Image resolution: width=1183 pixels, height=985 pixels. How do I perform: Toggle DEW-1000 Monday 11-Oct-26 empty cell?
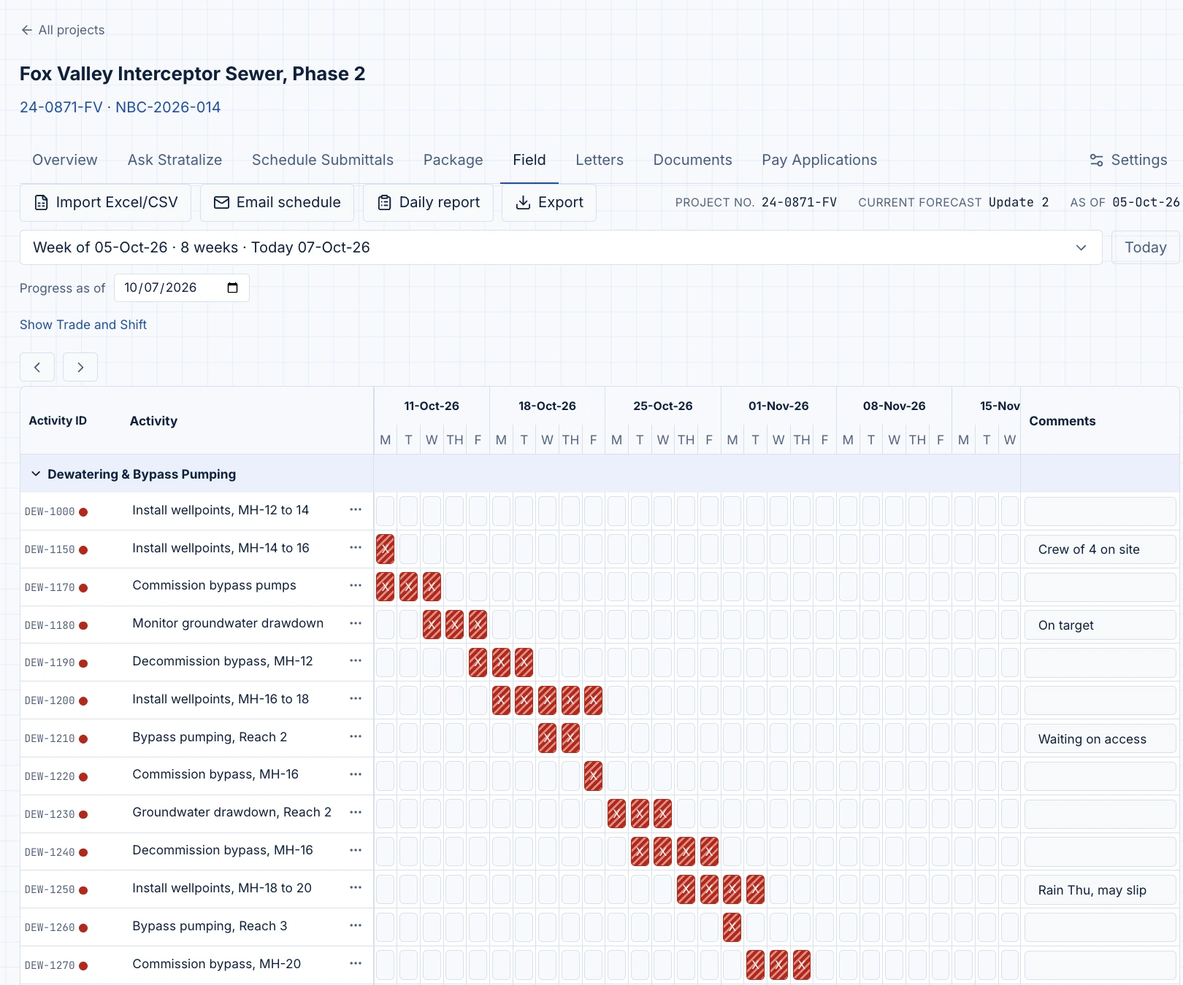point(386,511)
